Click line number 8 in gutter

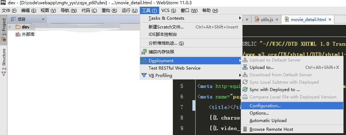181,118
